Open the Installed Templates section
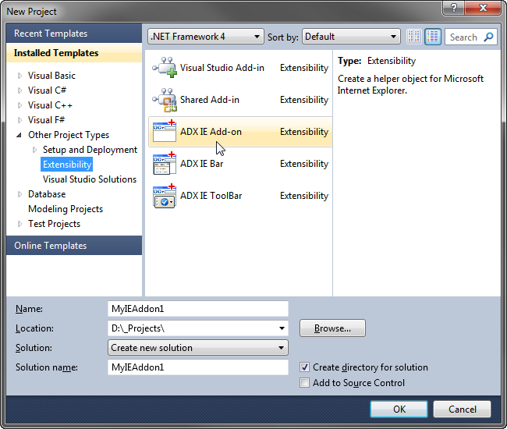The image size is (507, 429). coord(74,53)
